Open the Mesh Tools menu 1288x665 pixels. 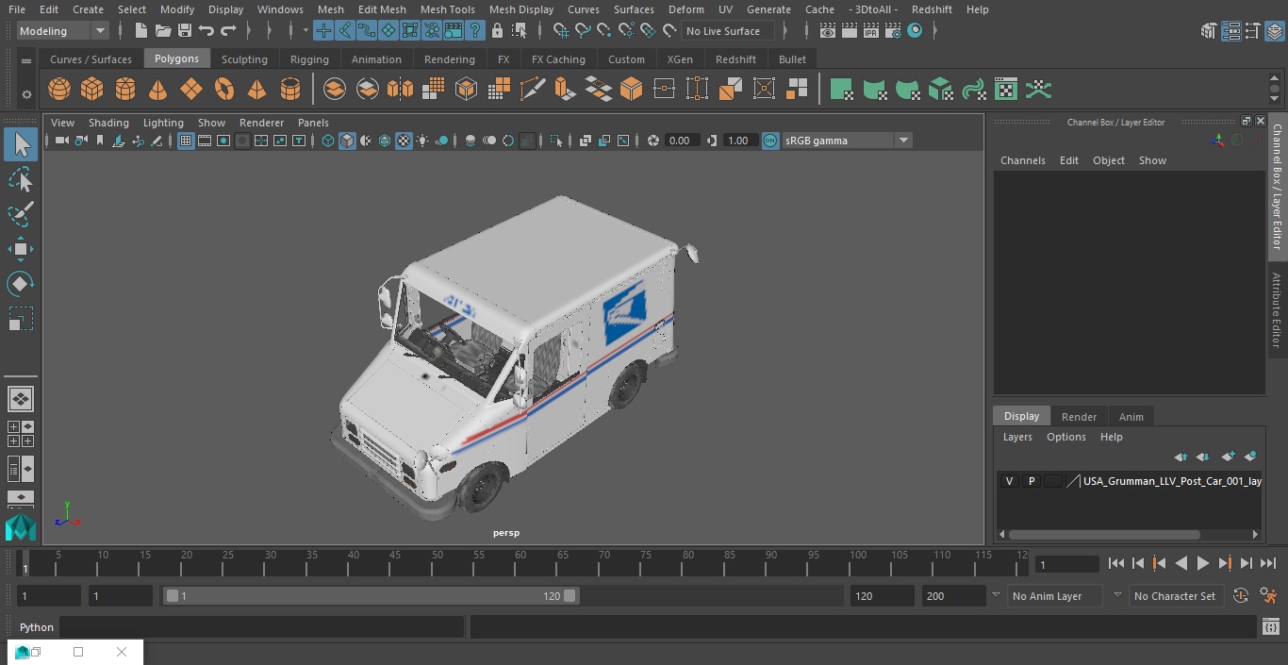pos(447,9)
